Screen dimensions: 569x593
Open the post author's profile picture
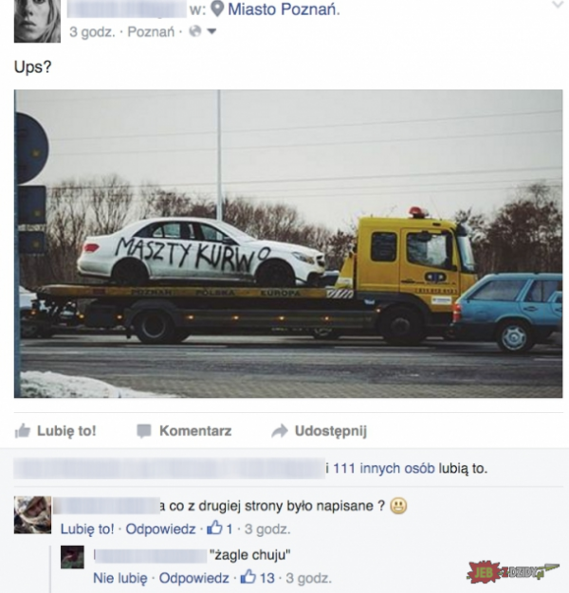point(37,21)
